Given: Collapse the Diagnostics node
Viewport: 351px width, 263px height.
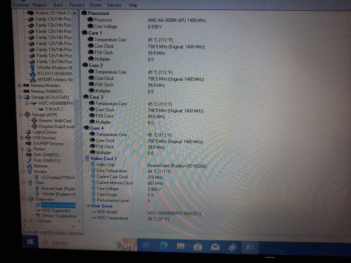Looking at the screenshot, I should tap(24, 199).
